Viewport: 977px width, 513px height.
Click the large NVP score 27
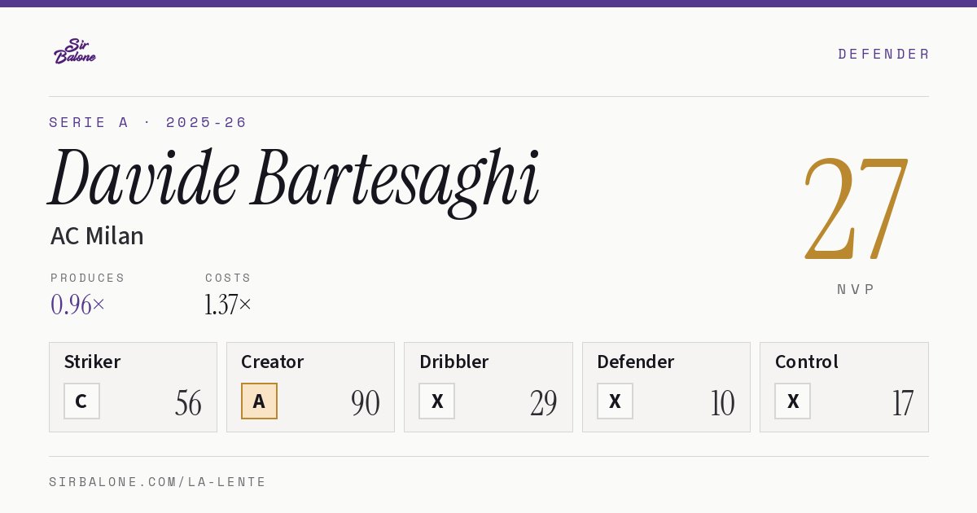click(x=856, y=209)
